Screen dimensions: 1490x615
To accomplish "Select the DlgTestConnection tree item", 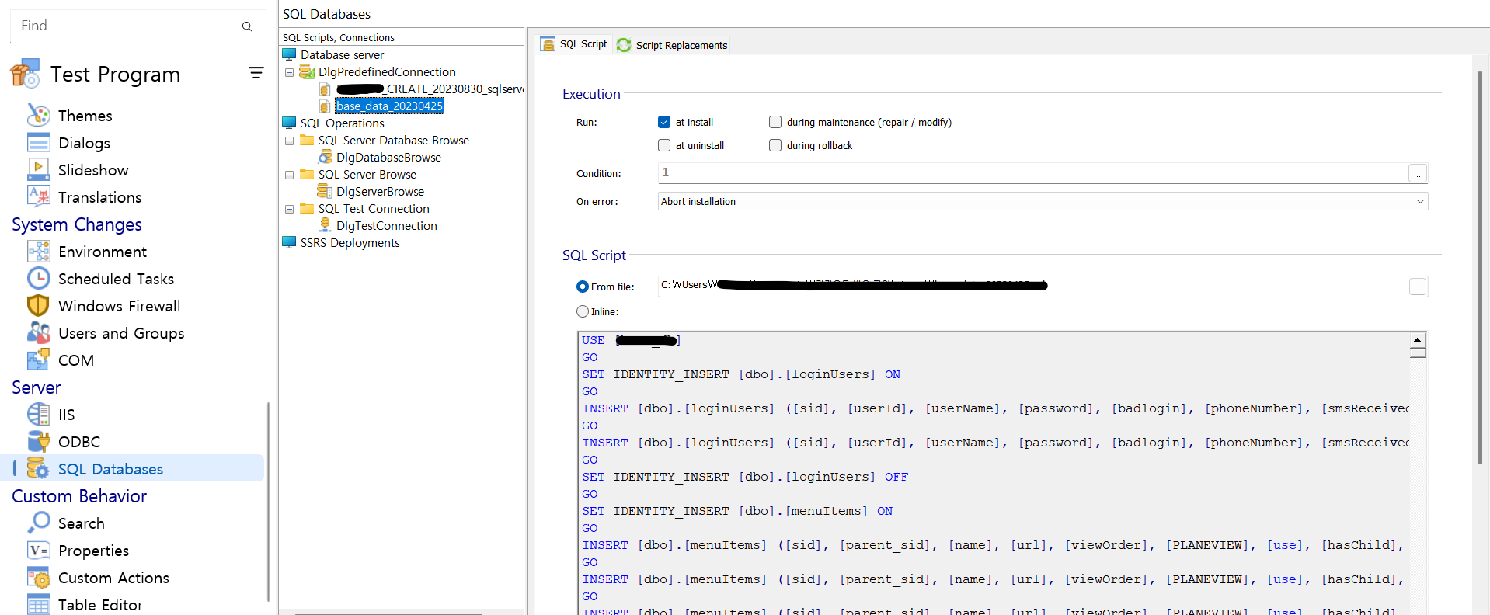I will click(x=387, y=226).
